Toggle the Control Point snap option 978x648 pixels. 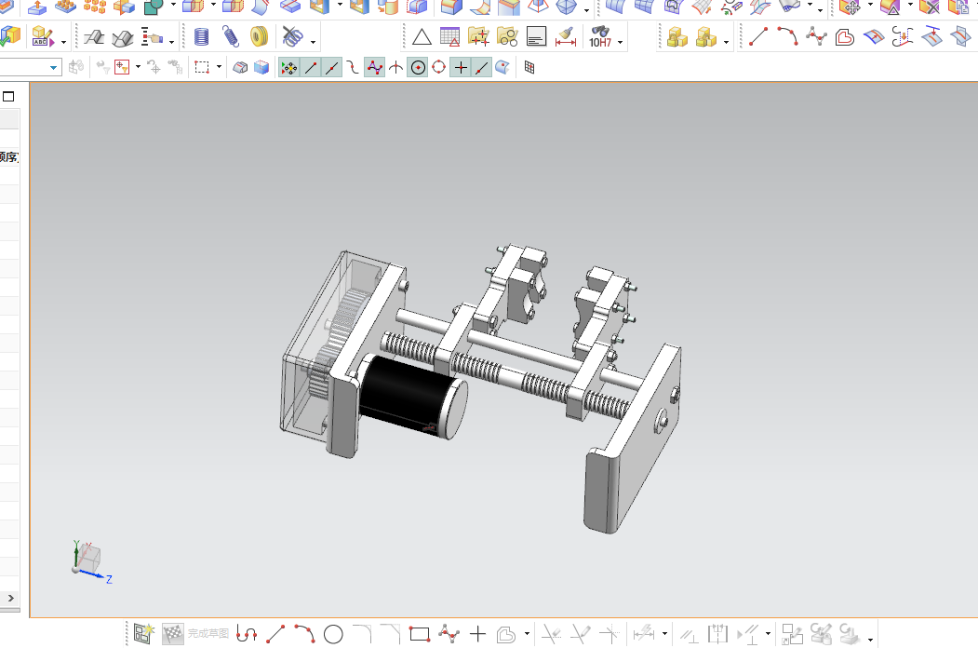(x=353, y=67)
